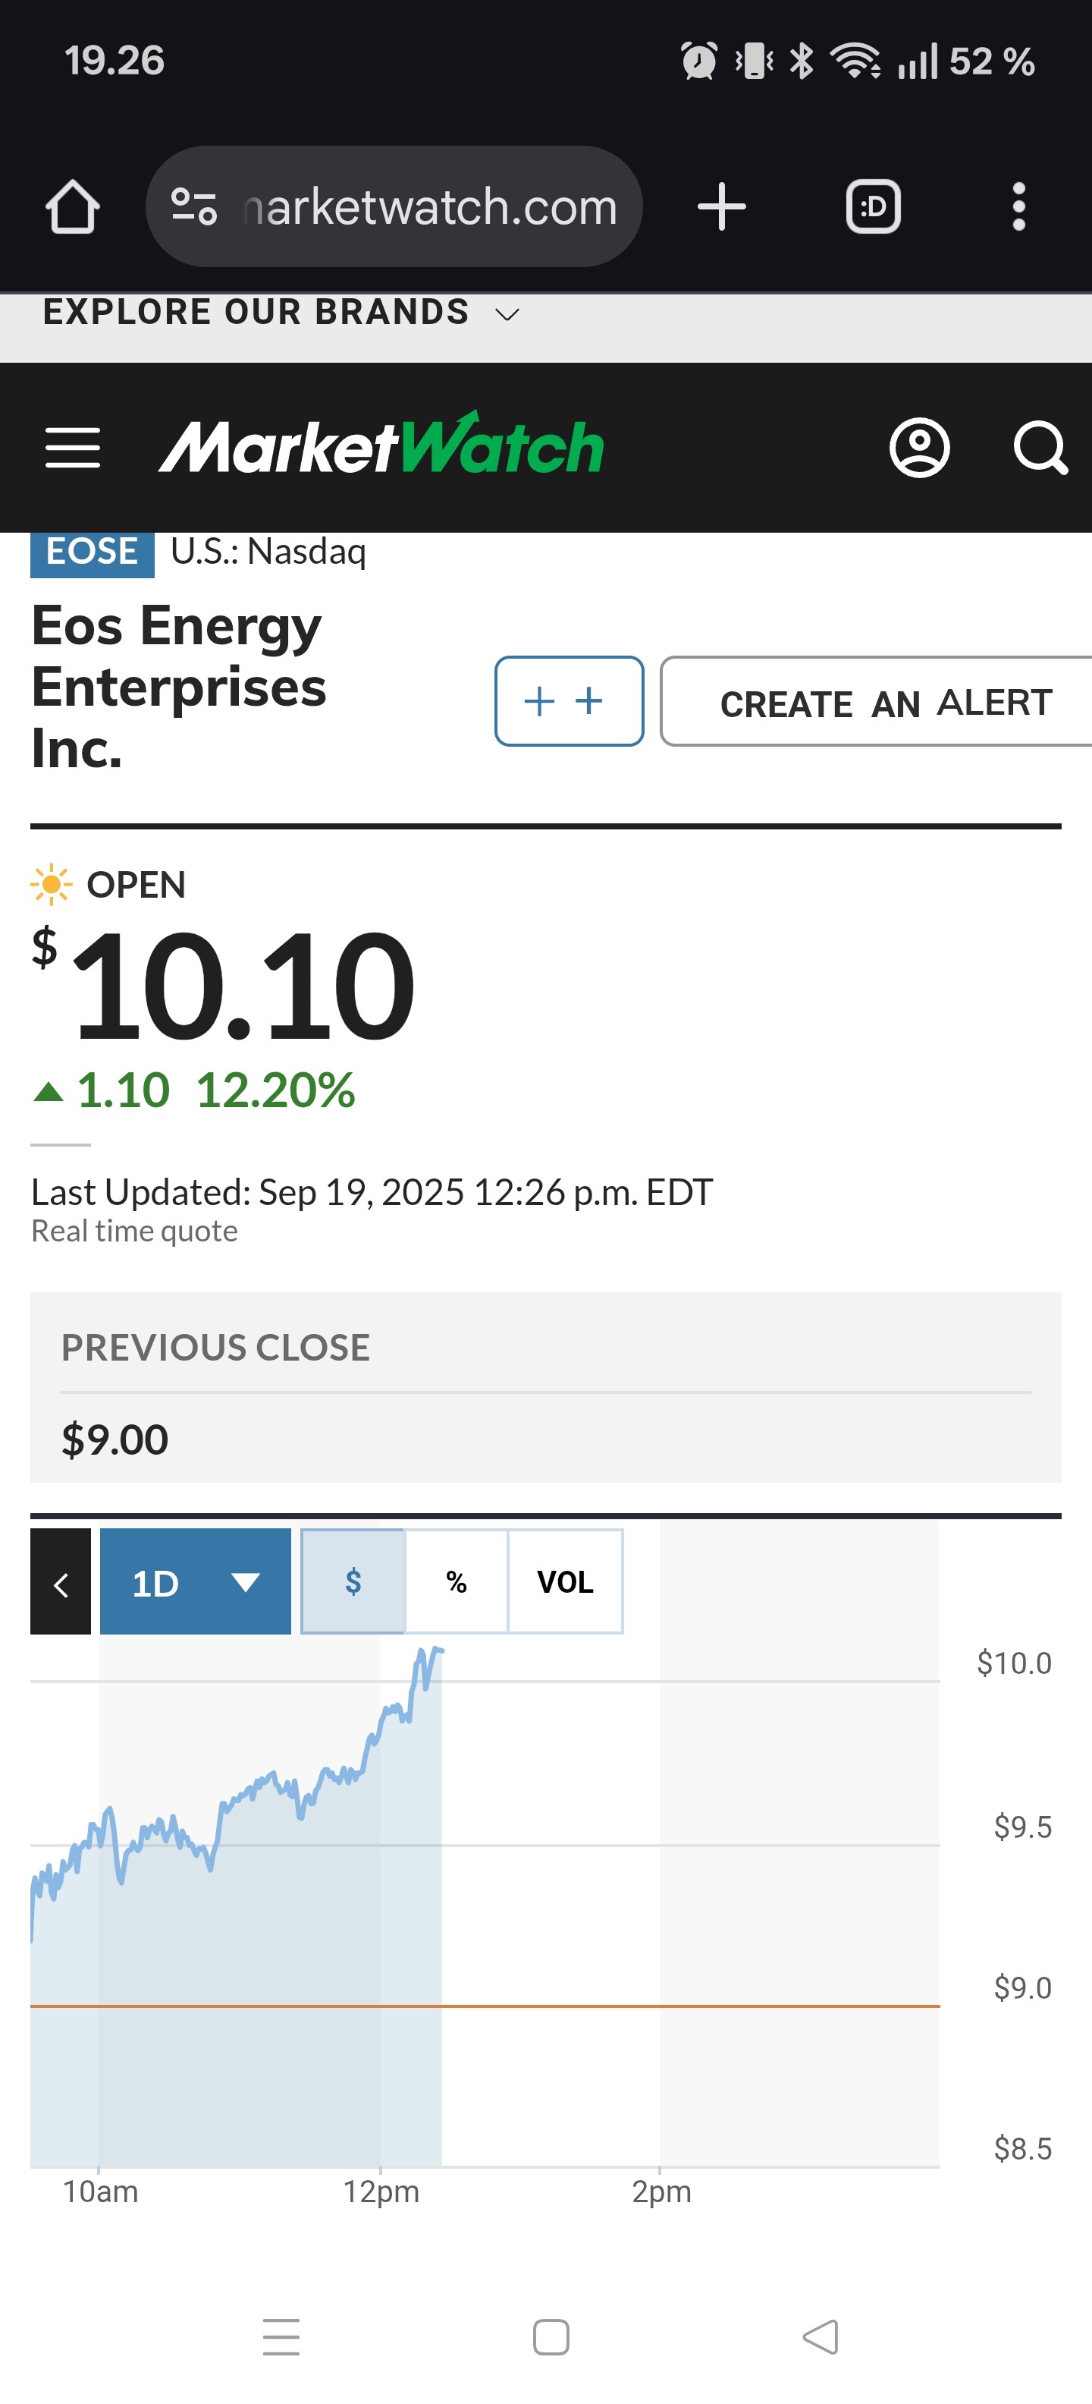
Task: Collapse chart panel with left chevron
Action: [x=61, y=1582]
